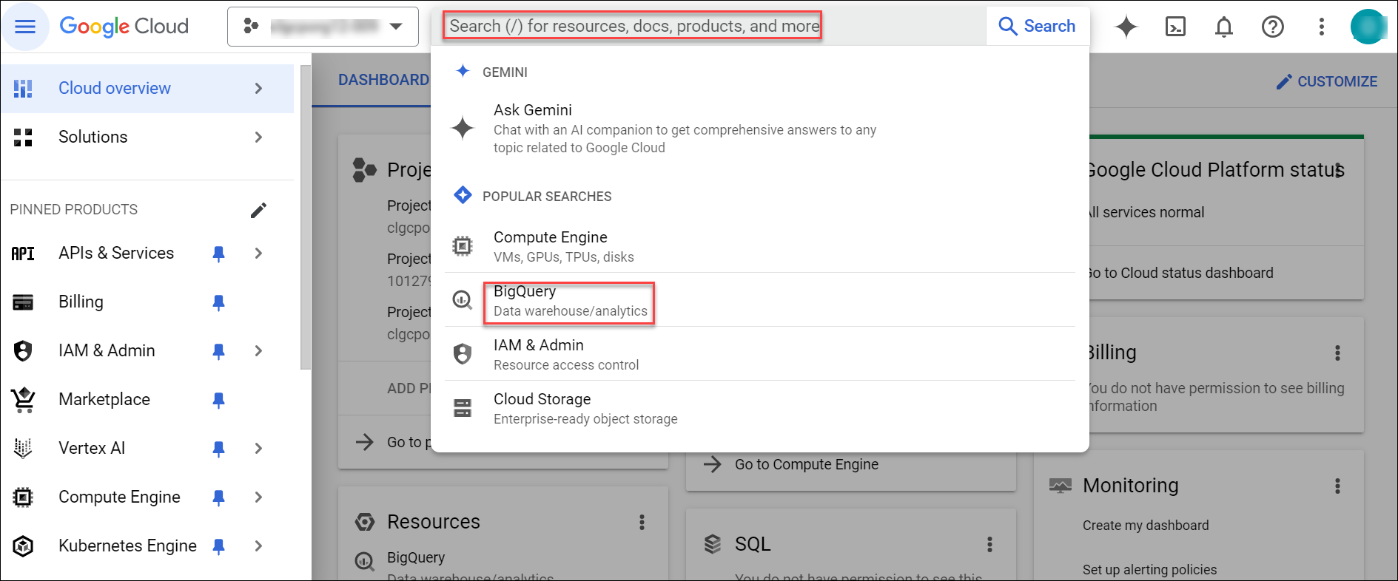The height and width of the screenshot is (581, 1398).
Task: Click Compute Engine chip icon in sidebar
Action: tap(23, 497)
